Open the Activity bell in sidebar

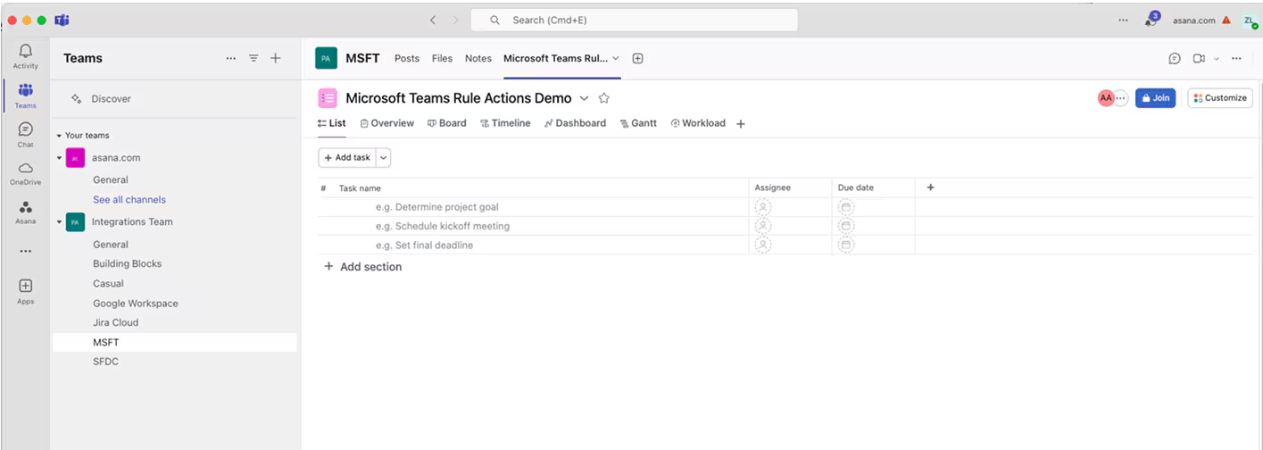(x=25, y=55)
